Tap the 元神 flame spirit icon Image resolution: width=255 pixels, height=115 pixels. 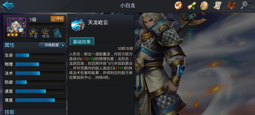58,33
